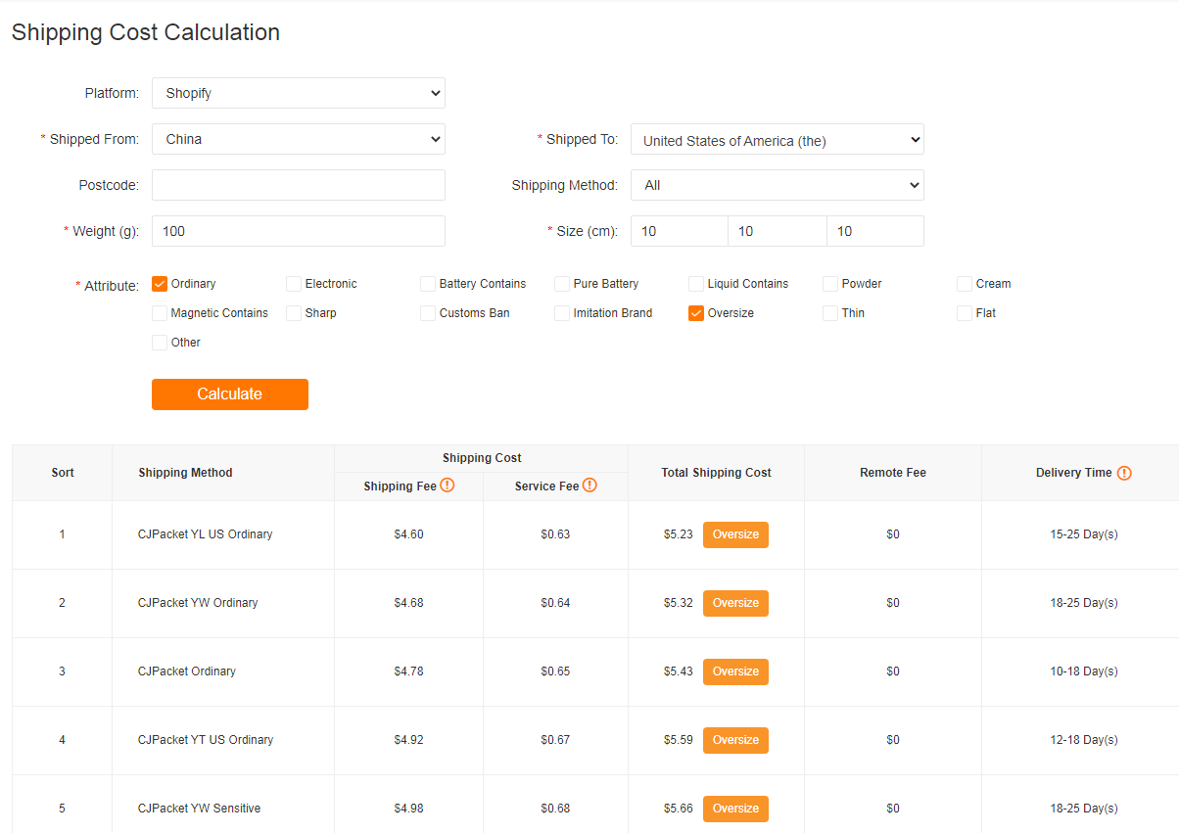Uncheck the Oversize attribute checkbox
The image size is (1179, 833).
[696, 313]
